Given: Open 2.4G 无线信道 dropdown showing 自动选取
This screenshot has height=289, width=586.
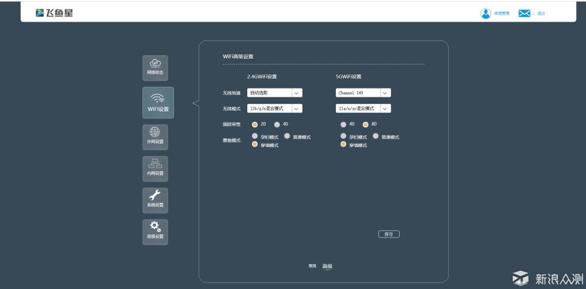Looking at the screenshot, I should coord(275,93).
